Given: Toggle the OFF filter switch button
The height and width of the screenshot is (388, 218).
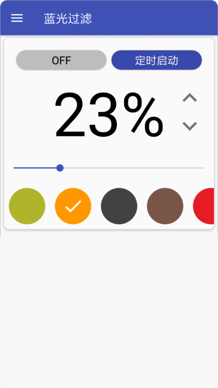Looking at the screenshot, I should [61, 60].
